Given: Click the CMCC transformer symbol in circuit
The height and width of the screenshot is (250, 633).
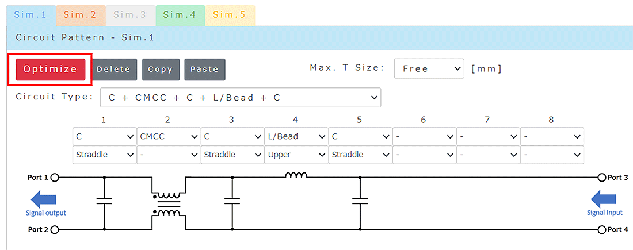Looking at the screenshot, I should (x=168, y=203).
